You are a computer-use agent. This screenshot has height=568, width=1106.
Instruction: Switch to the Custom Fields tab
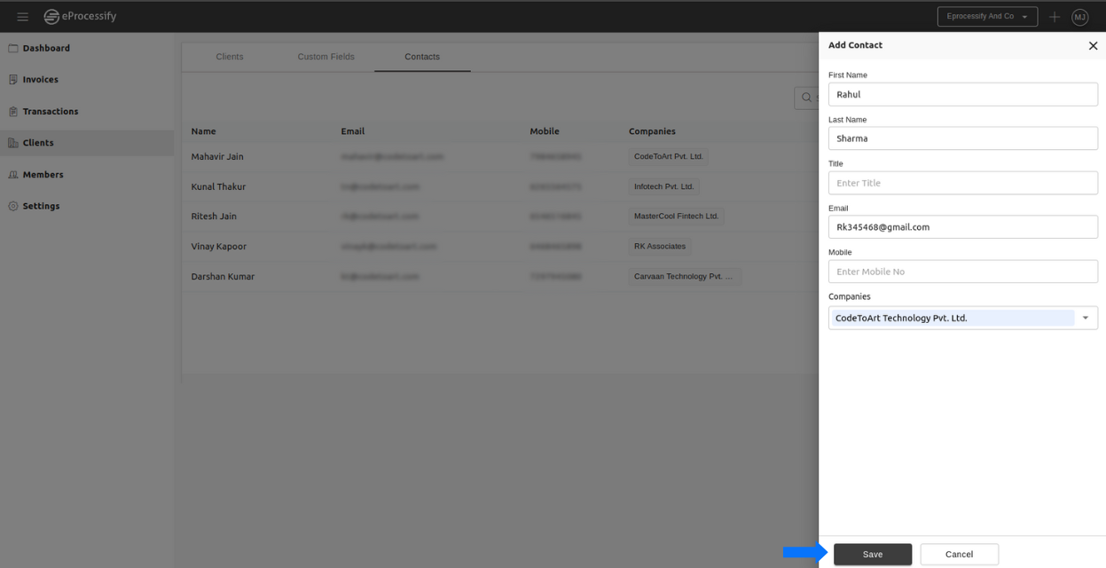pyautogui.click(x=326, y=57)
